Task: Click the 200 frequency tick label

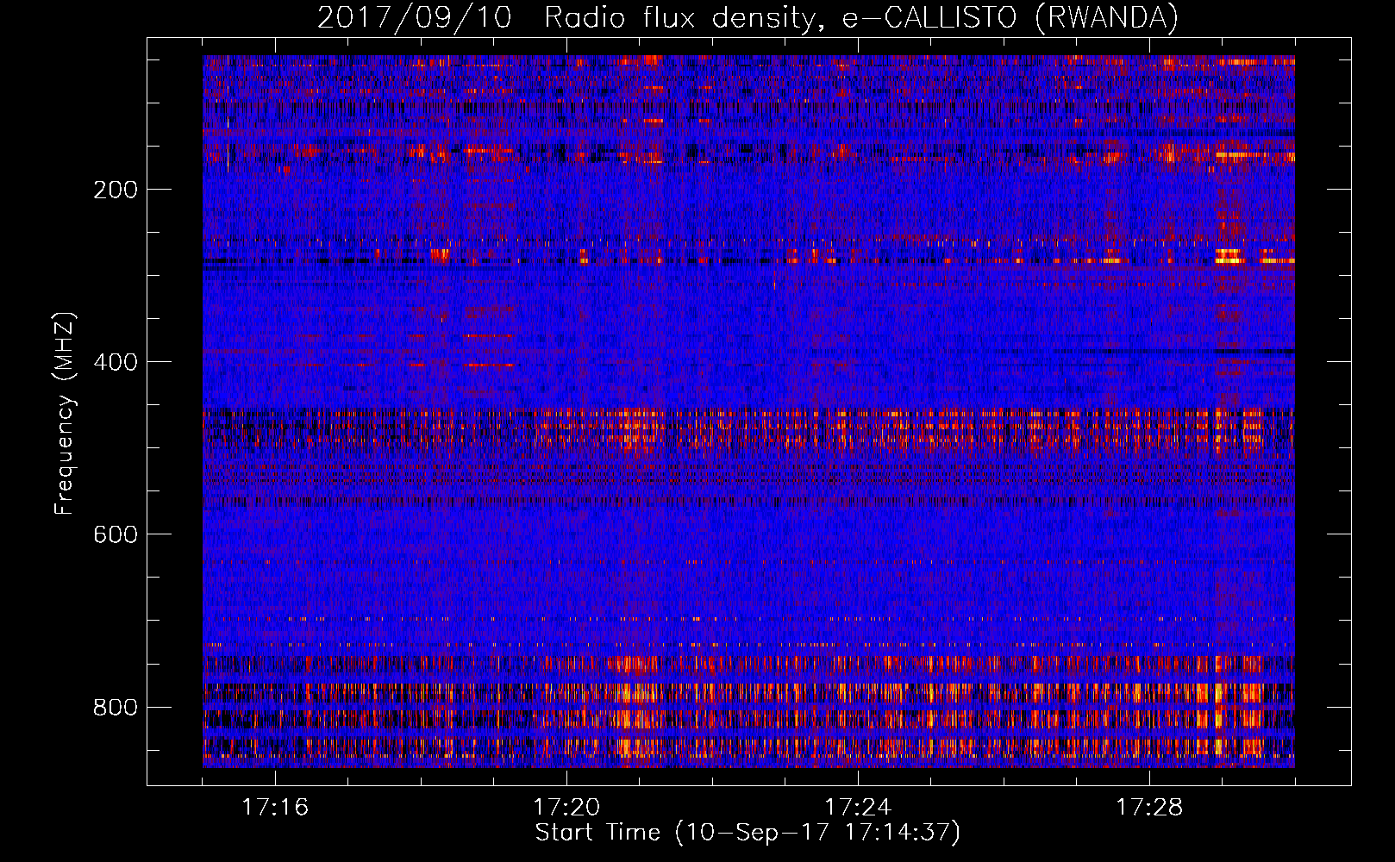Action: click(115, 190)
